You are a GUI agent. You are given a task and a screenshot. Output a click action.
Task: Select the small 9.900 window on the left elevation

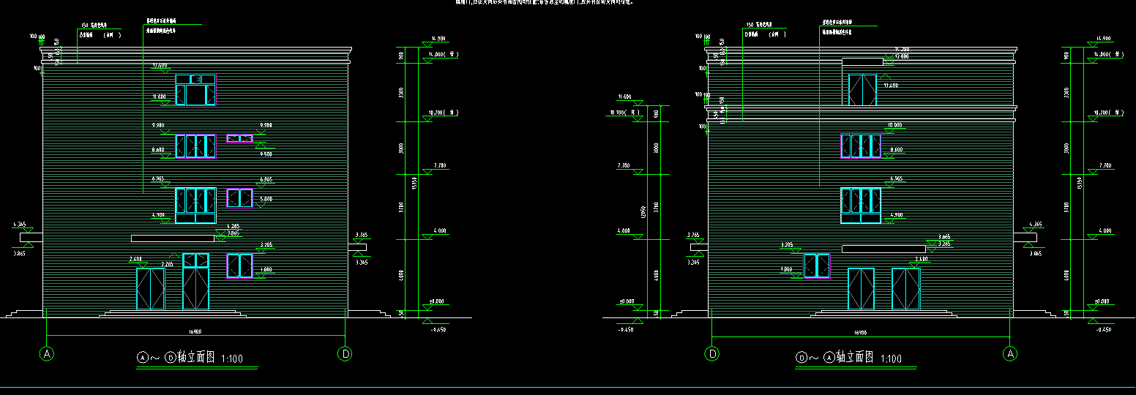pyautogui.click(x=239, y=138)
